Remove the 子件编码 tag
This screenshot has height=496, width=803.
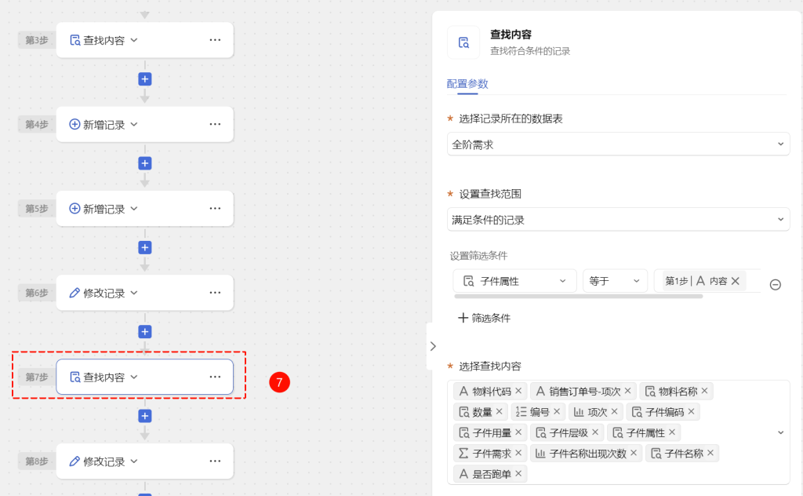coord(692,411)
